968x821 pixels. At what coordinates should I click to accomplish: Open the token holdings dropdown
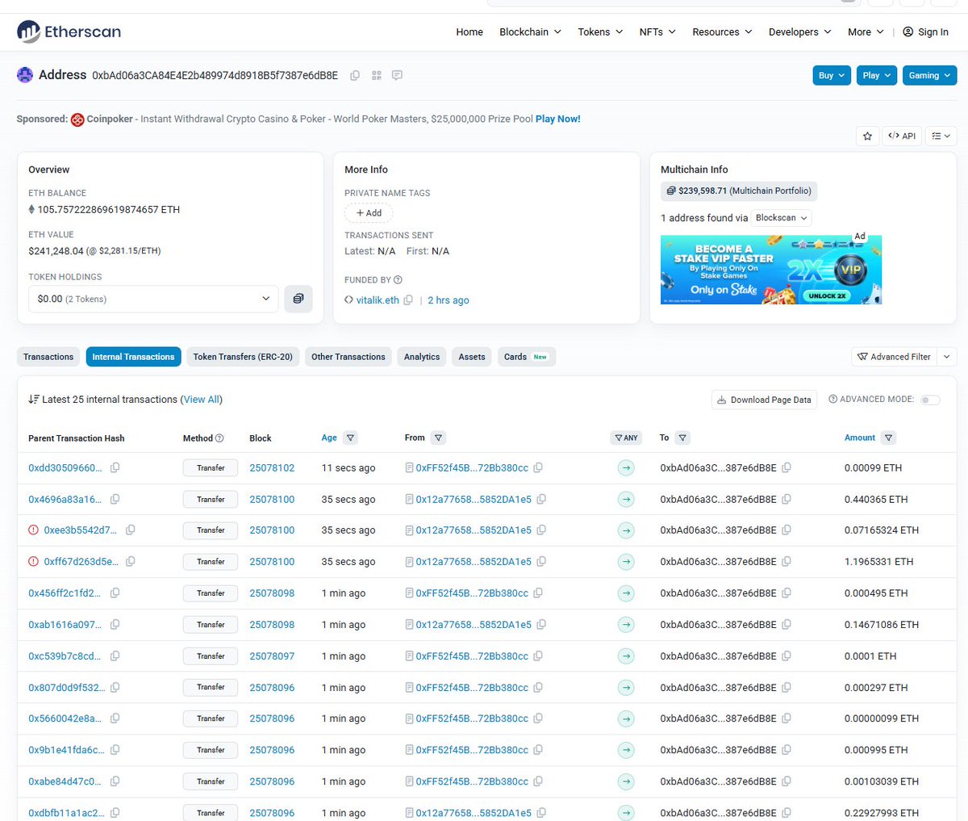pos(154,299)
